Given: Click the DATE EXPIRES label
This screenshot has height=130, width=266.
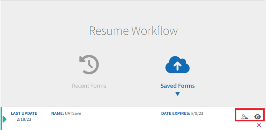Looking at the screenshot, I should coord(176,113).
